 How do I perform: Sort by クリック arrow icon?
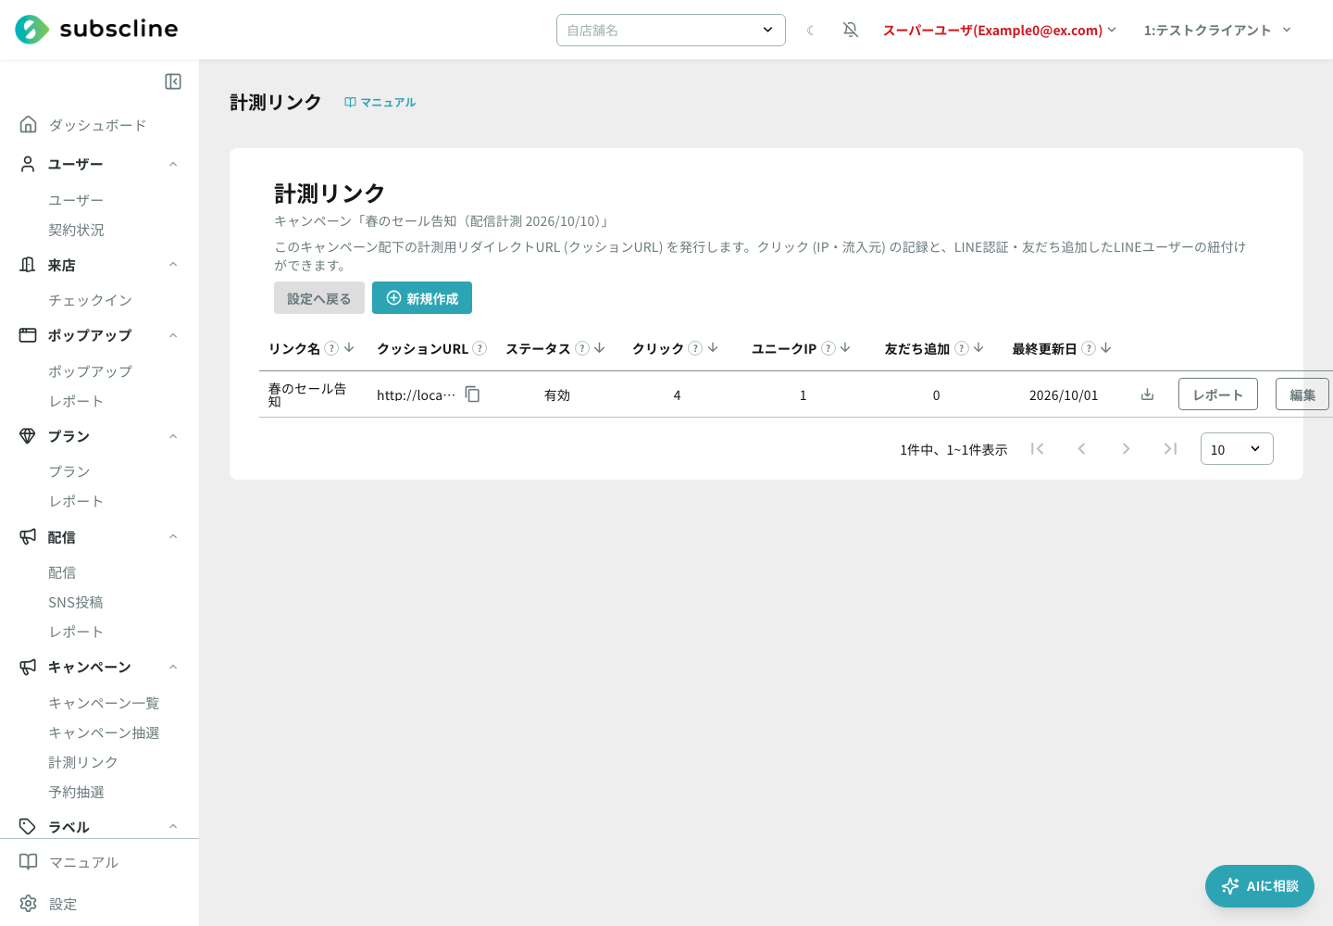tap(713, 348)
